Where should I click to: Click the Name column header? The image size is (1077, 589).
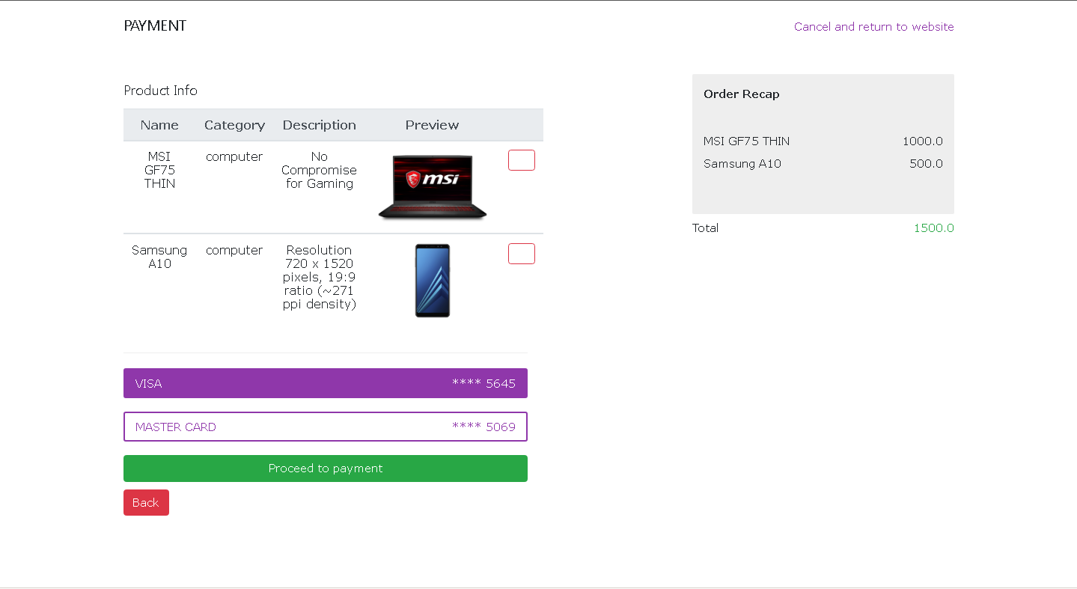coord(159,124)
